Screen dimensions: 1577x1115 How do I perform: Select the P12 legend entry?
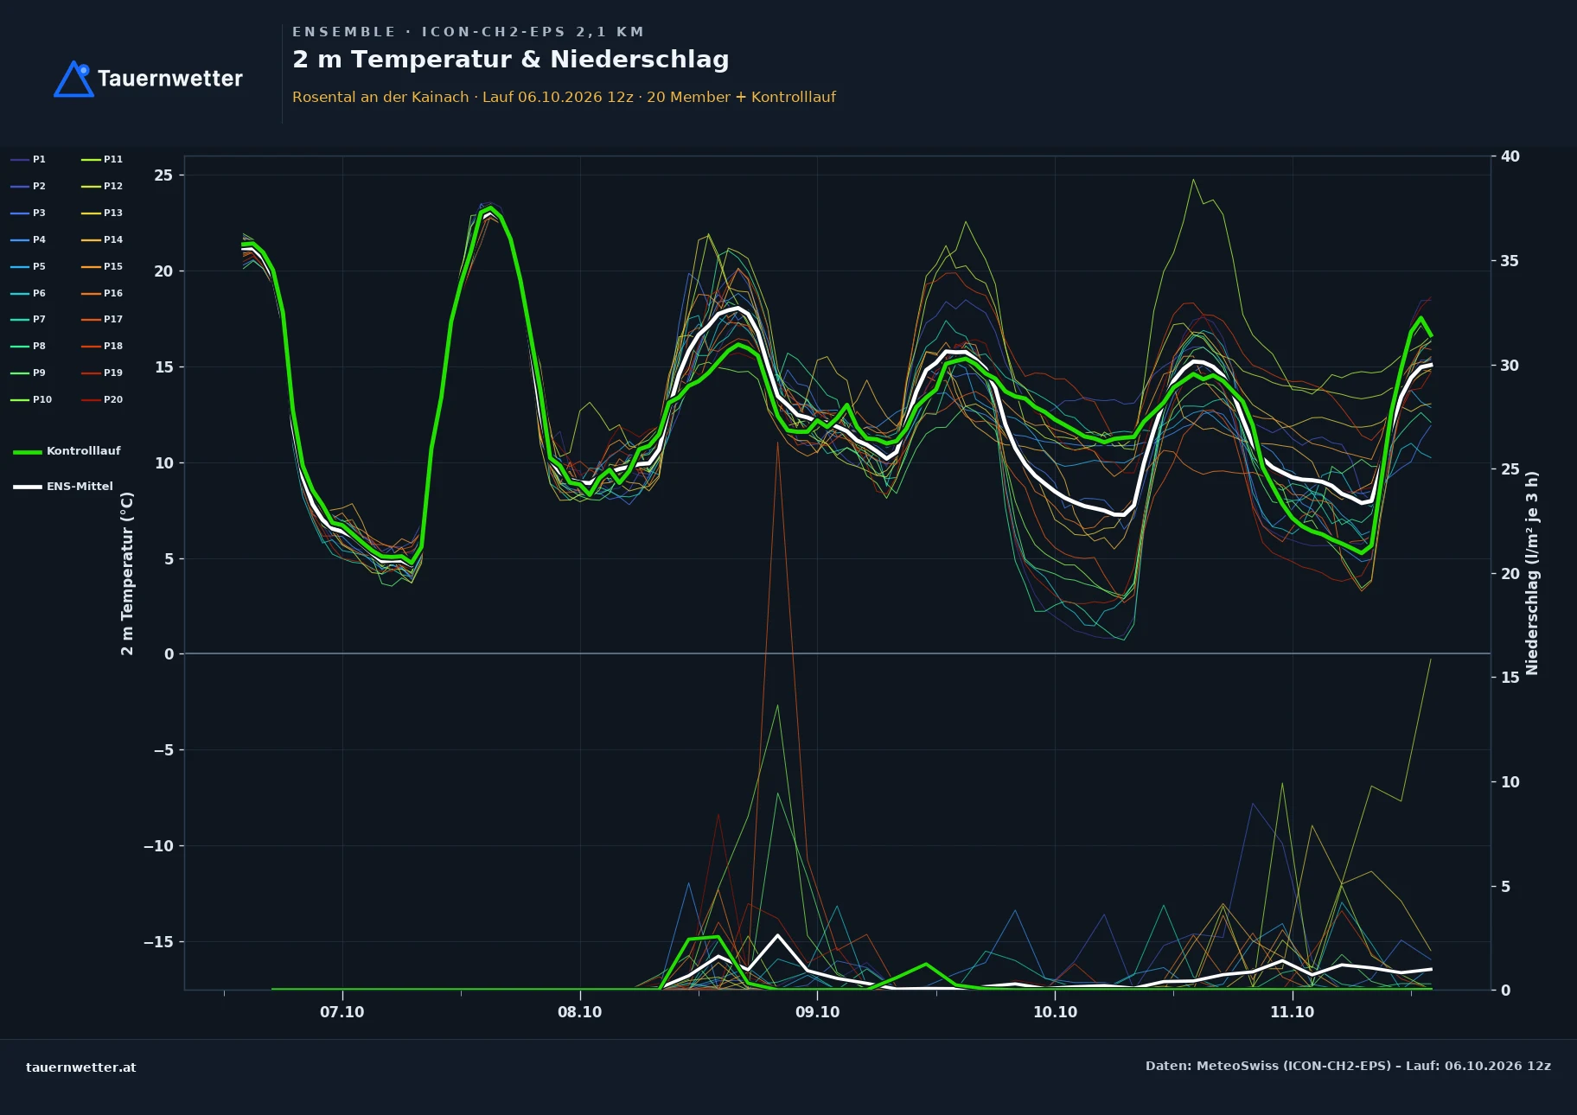point(102,186)
